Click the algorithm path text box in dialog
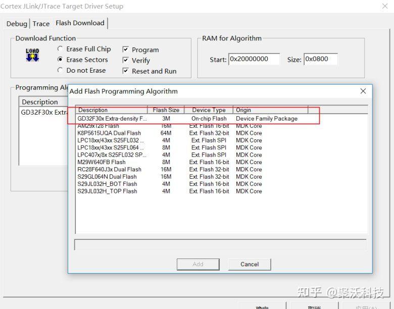The width and height of the screenshot is (394, 309). 220,244
